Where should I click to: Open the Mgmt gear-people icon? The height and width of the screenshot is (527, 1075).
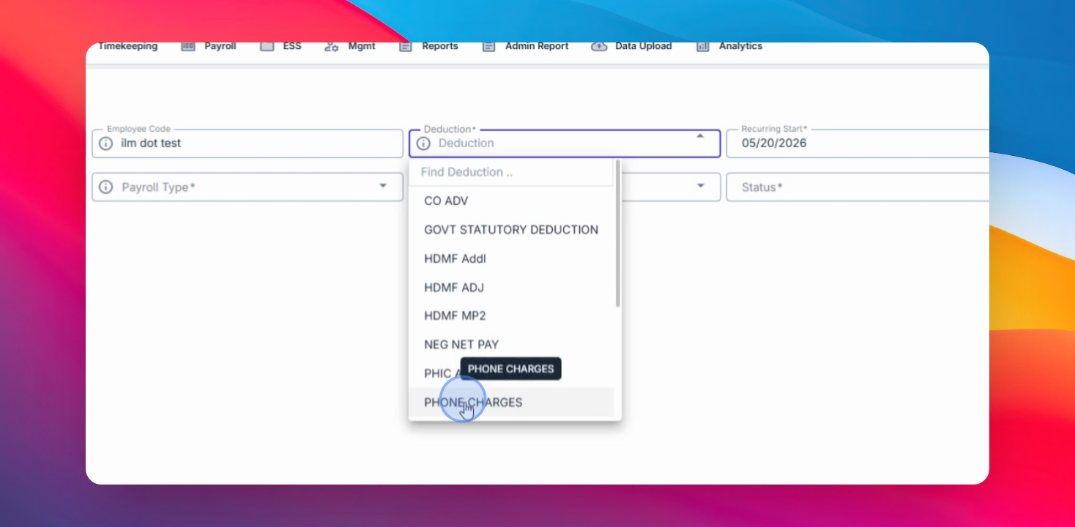[332, 46]
